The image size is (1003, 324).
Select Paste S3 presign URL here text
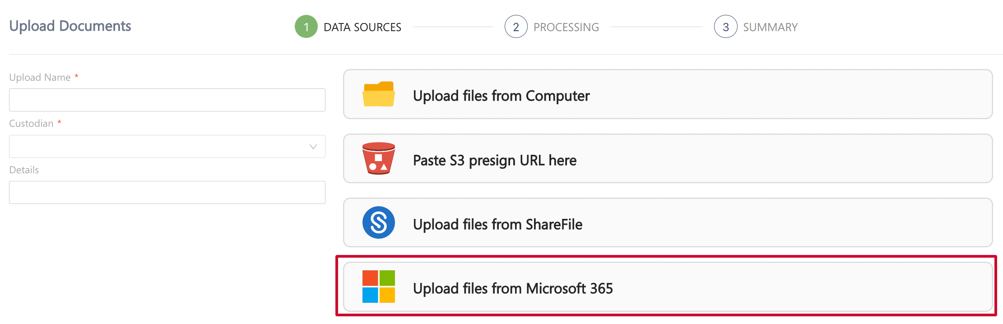494,160
